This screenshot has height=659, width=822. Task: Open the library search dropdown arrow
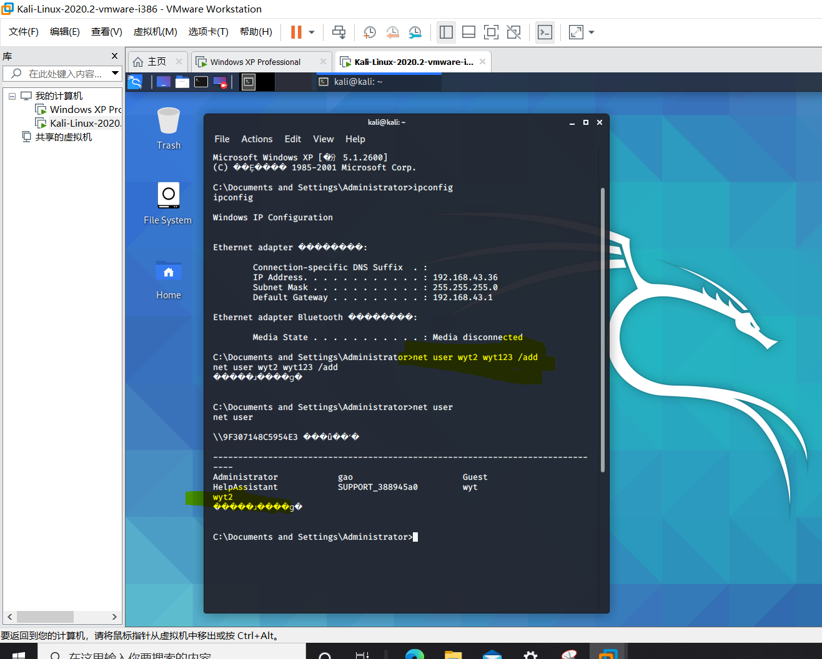116,74
